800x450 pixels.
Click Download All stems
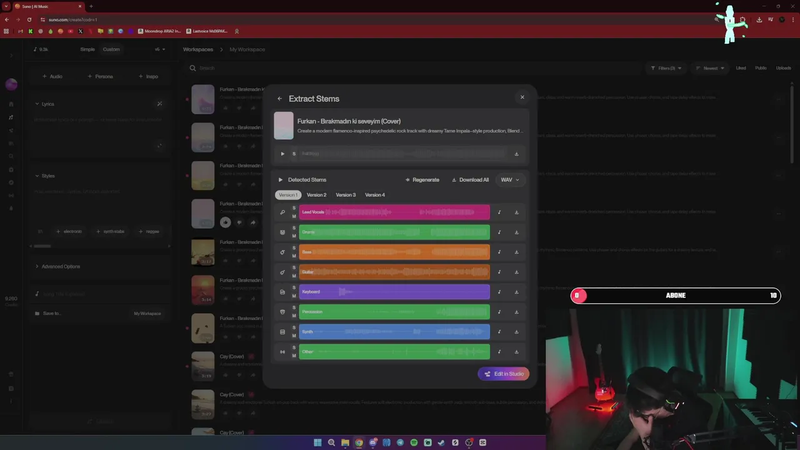point(471,180)
